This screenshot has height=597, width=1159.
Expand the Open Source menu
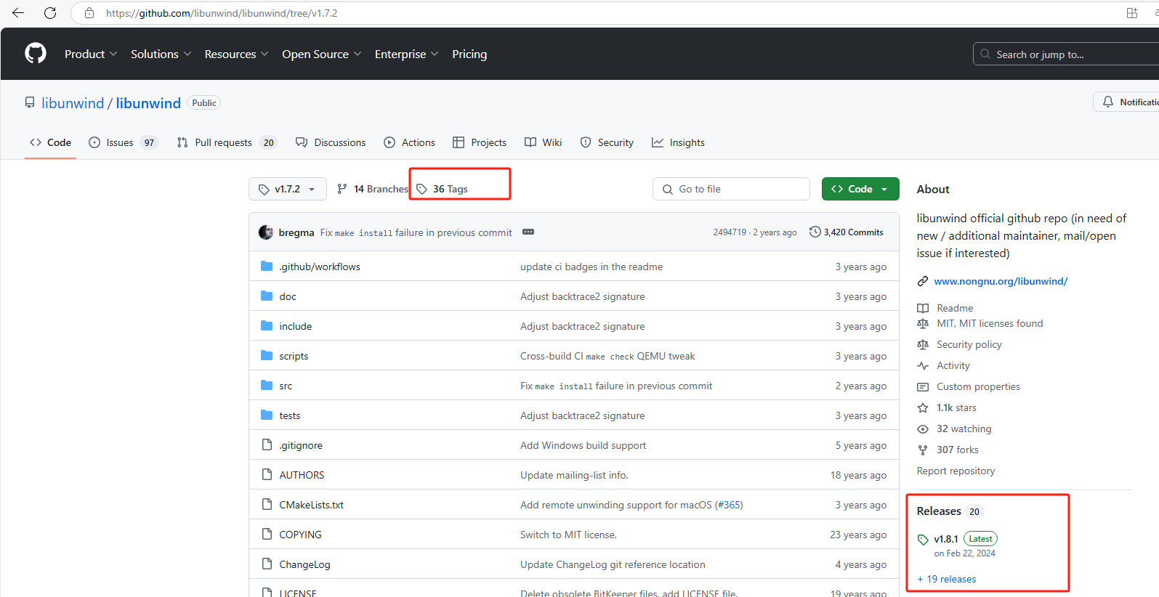(321, 54)
